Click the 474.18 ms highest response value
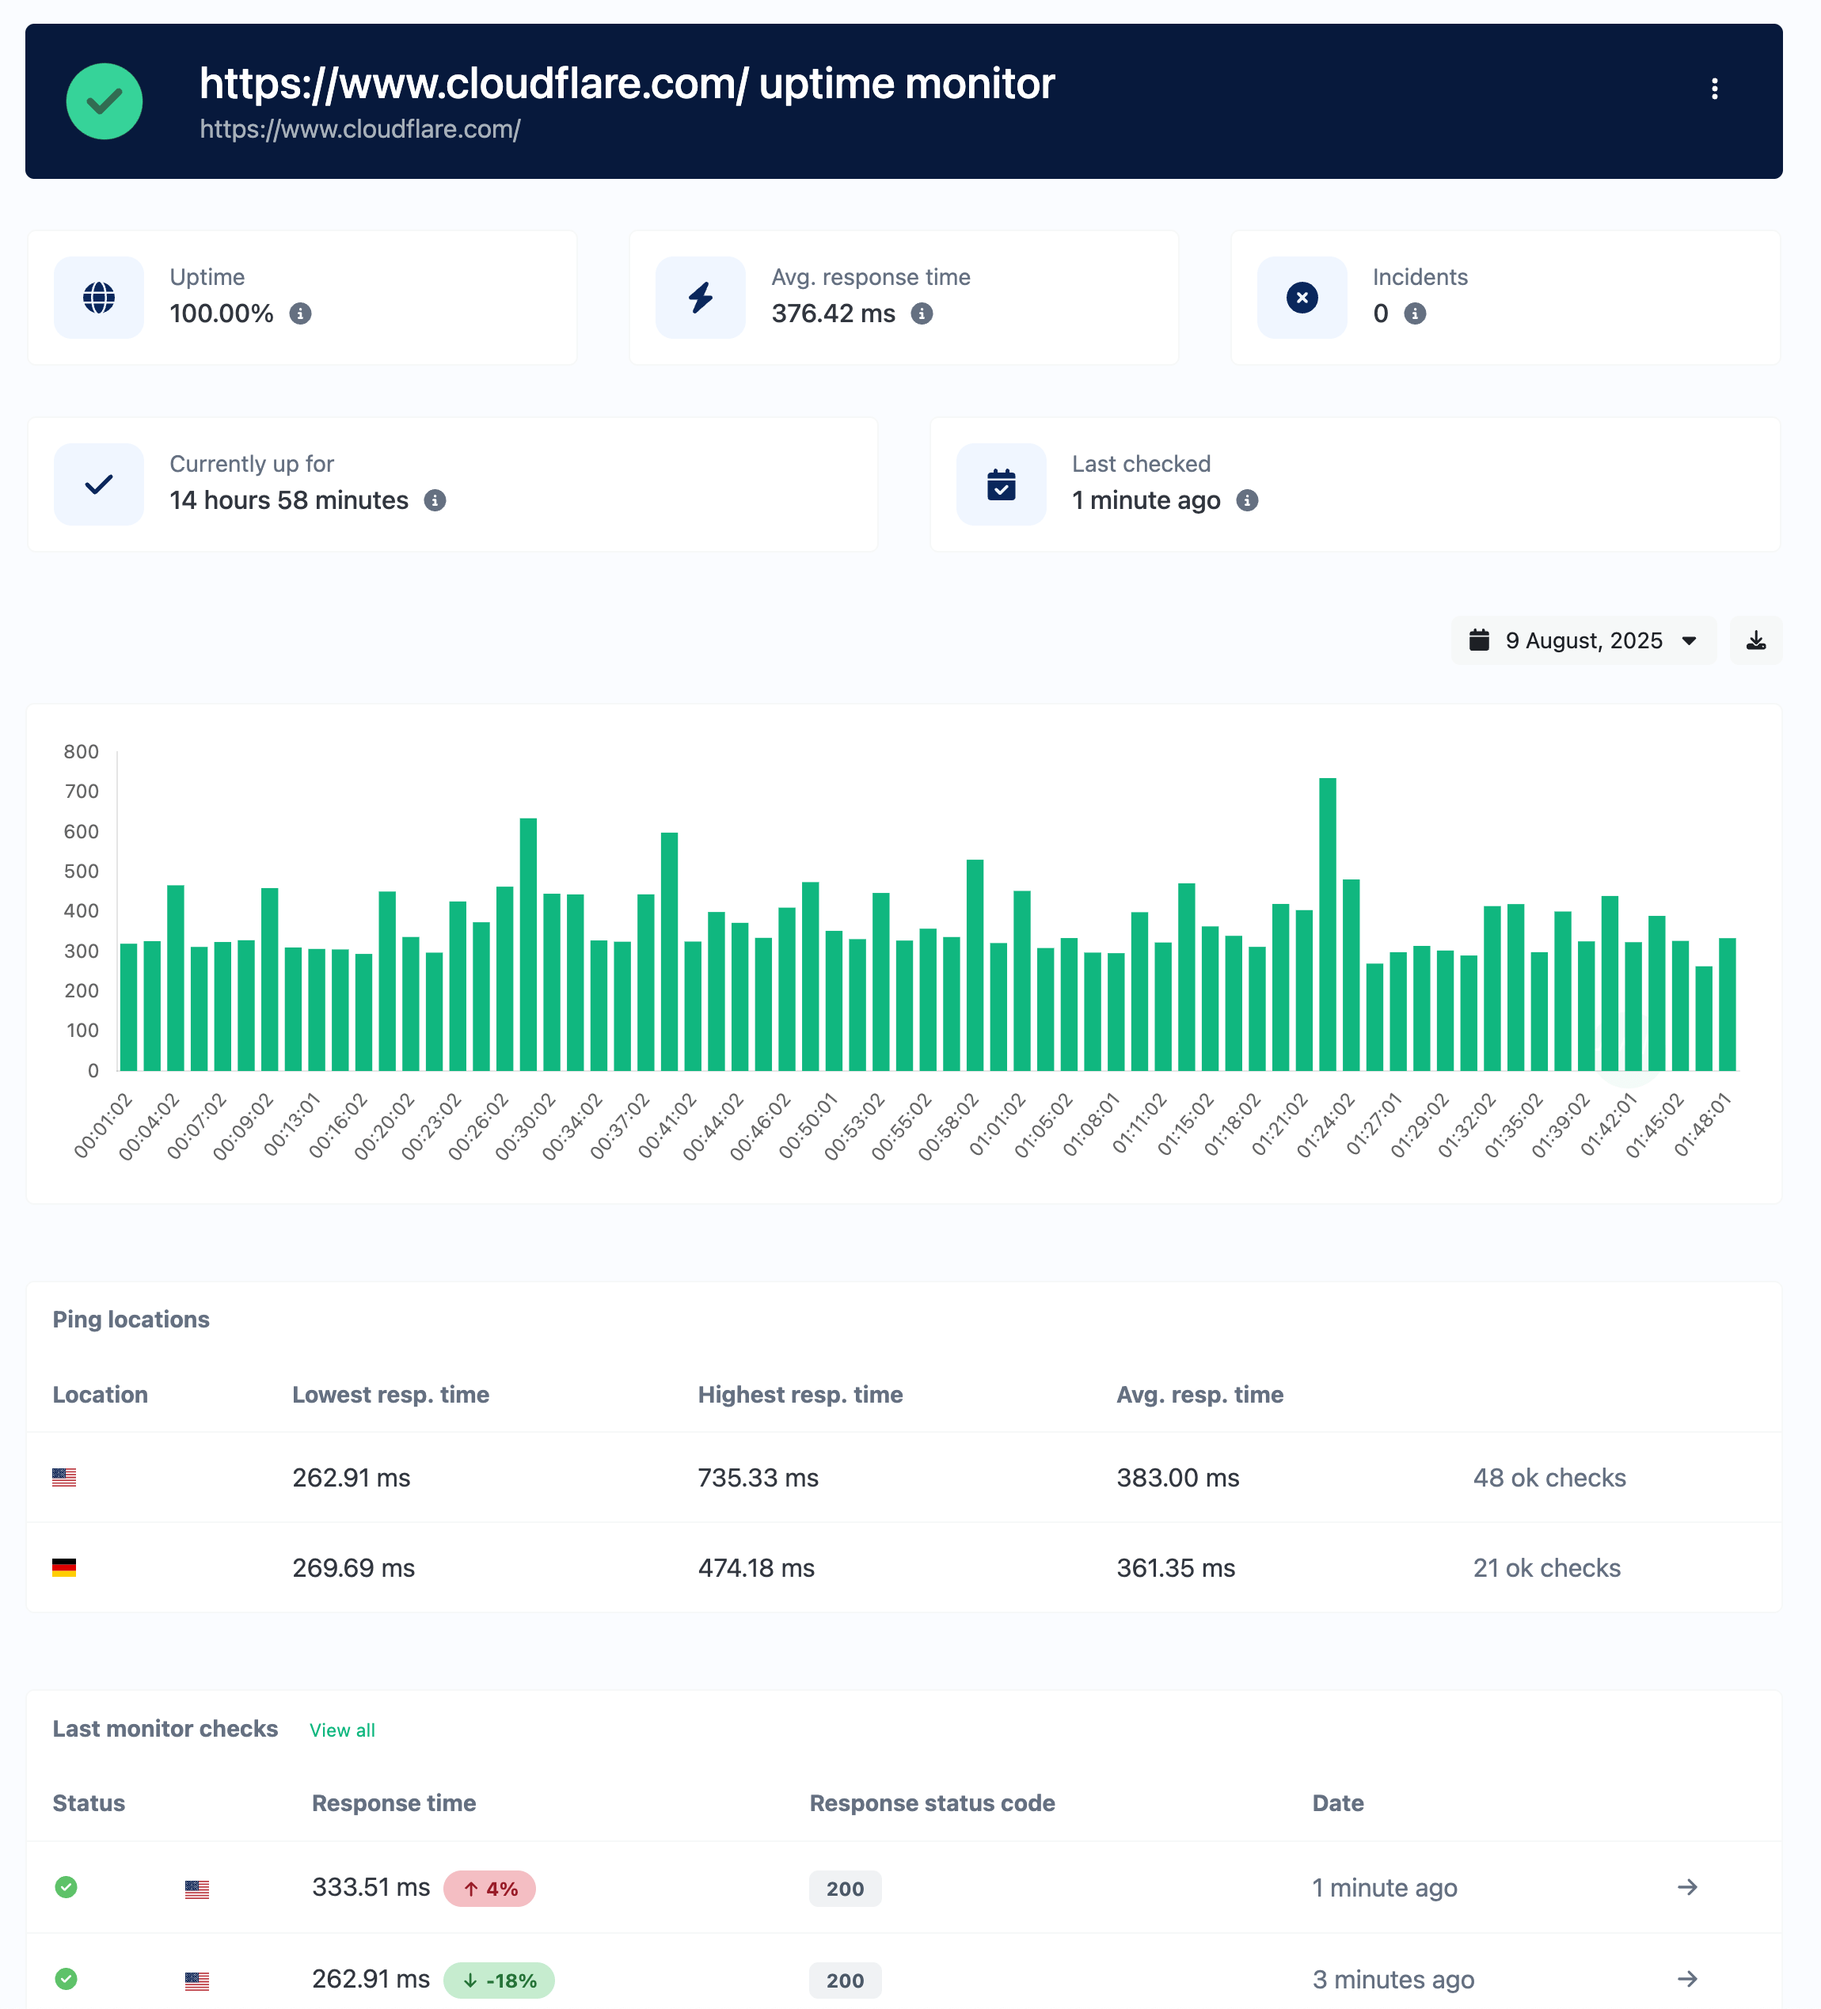1821x2009 pixels. [x=755, y=1567]
